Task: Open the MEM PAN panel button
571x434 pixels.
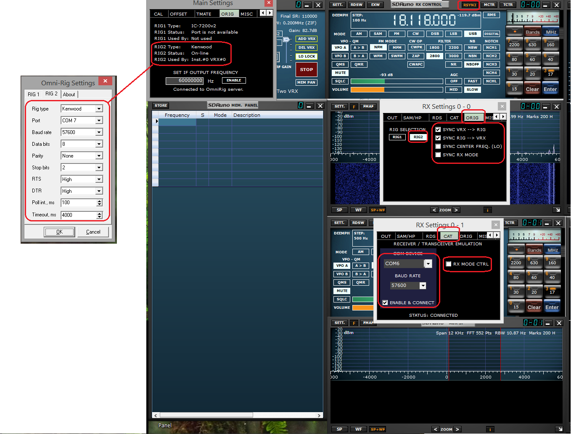Action: 307,82
